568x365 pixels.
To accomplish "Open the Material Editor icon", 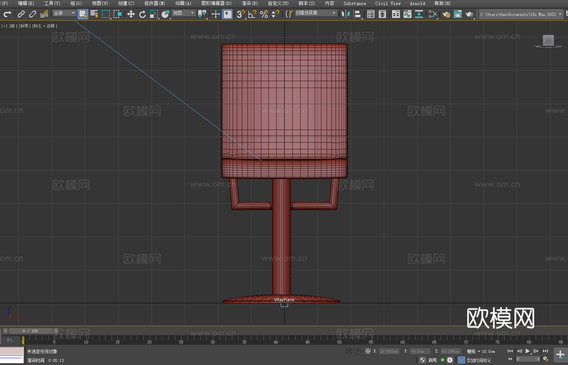I will (x=433, y=14).
